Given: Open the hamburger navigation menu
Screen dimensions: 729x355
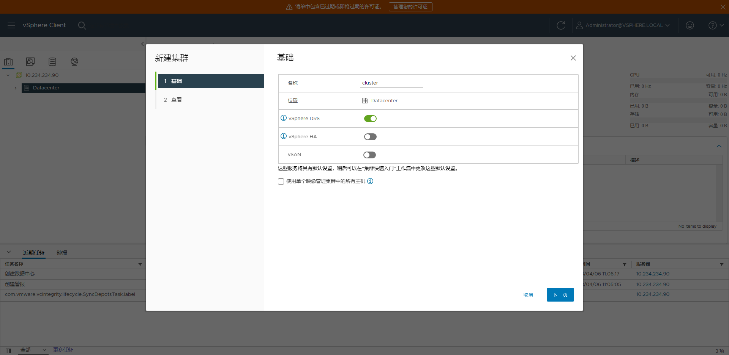Looking at the screenshot, I should (x=11, y=25).
